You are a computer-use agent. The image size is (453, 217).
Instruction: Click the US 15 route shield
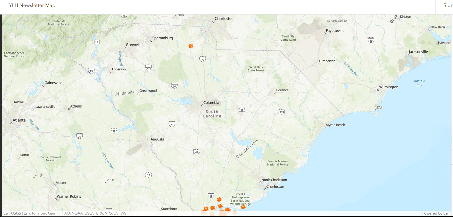coord(242,109)
